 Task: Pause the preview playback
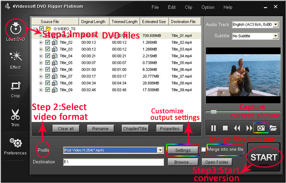213,128
